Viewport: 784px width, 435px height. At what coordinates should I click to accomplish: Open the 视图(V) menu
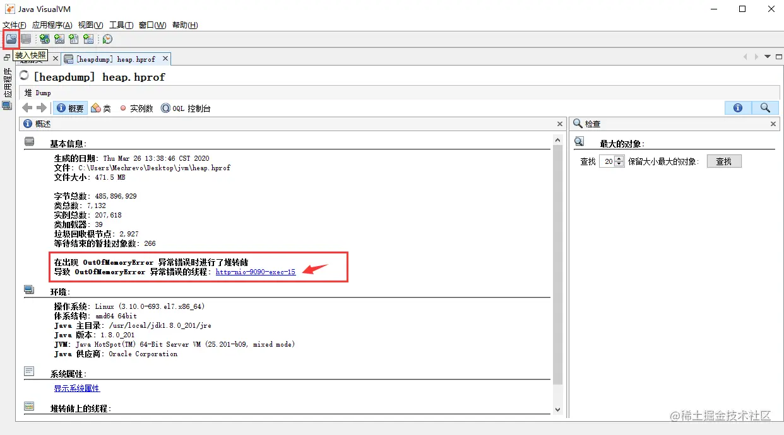pyautogui.click(x=91, y=25)
